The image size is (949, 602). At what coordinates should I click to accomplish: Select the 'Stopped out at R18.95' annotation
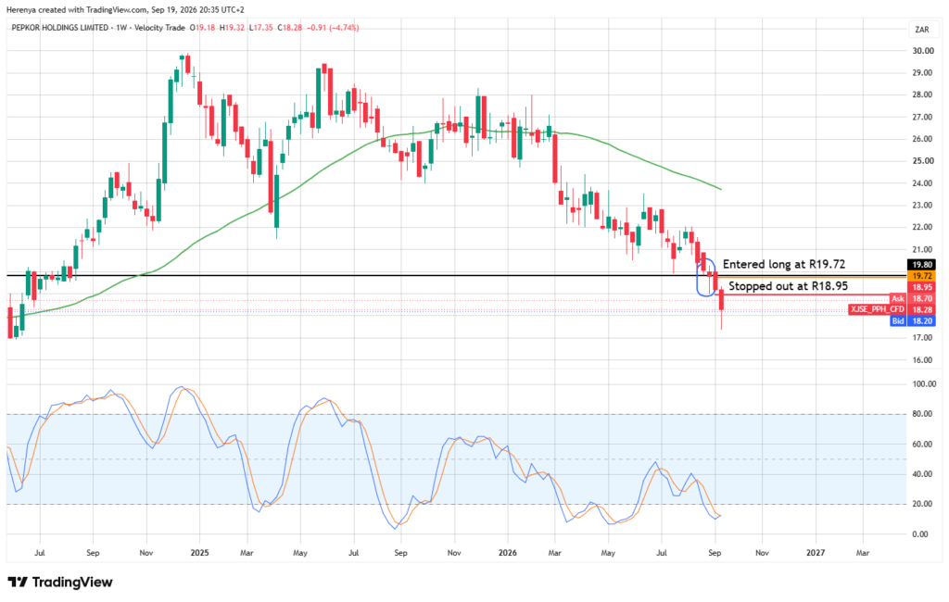(x=788, y=286)
